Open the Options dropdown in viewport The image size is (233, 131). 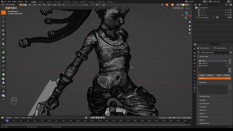[x=188, y=8]
